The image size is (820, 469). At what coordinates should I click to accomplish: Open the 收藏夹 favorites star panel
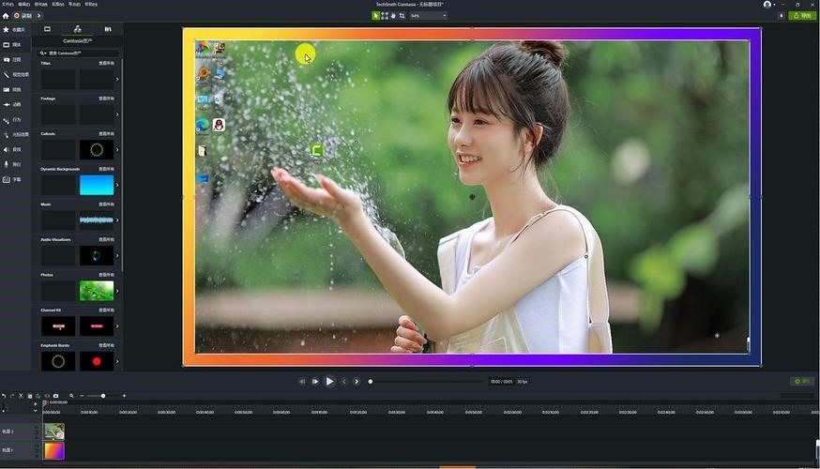click(x=15, y=30)
